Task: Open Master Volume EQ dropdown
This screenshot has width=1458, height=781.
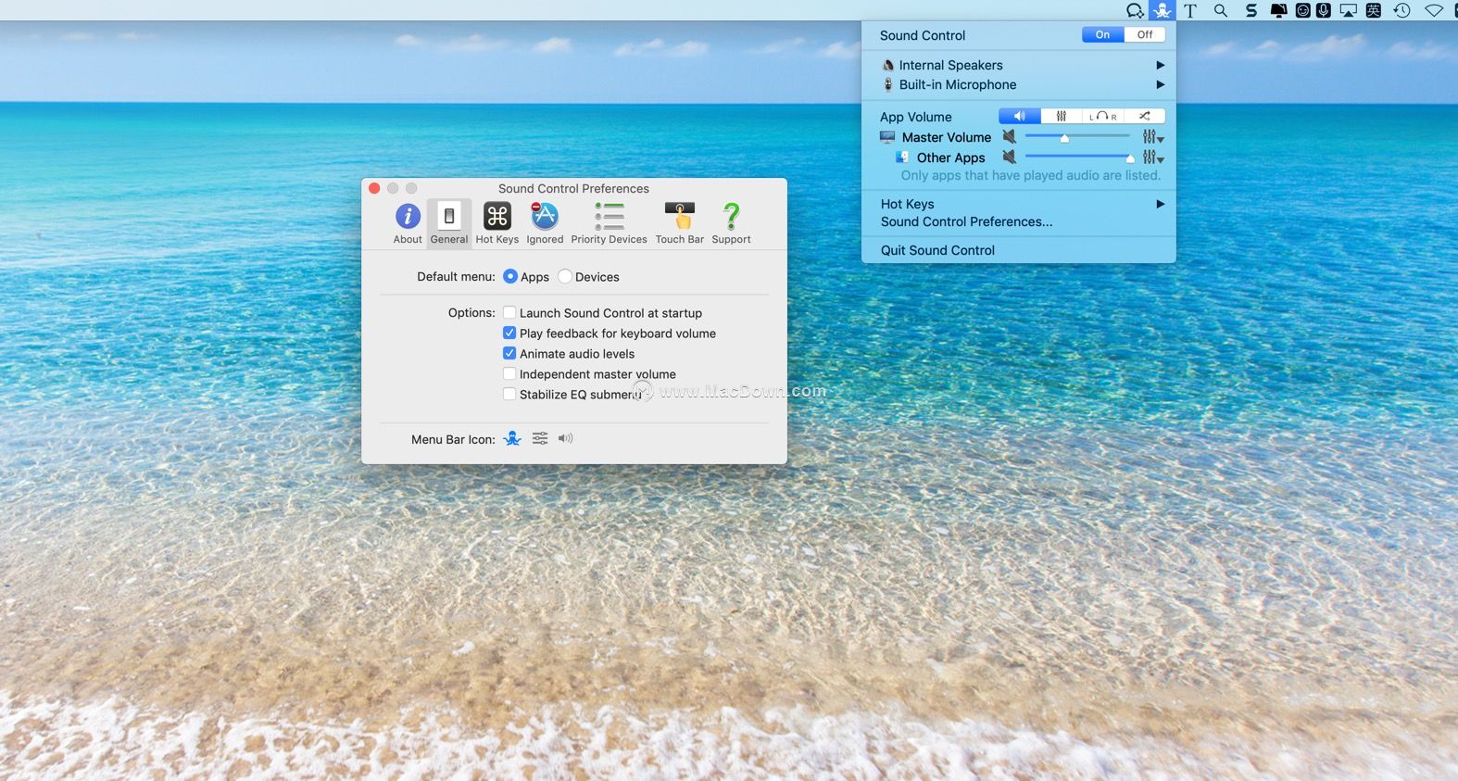Action: click(1153, 137)
